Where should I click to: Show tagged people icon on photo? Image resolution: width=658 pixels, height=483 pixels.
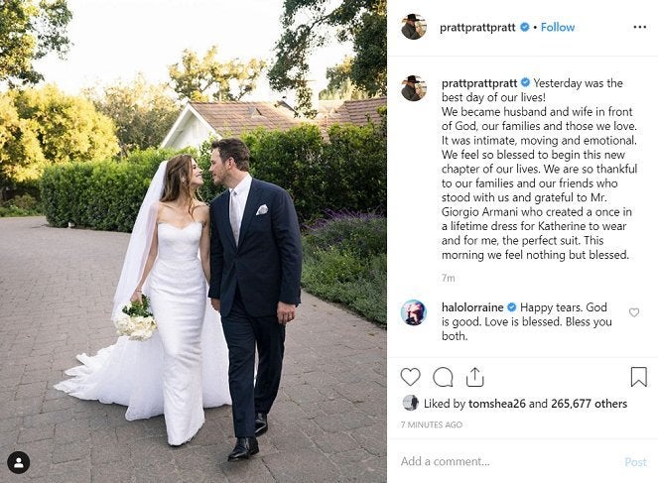(x=19, y=462)
